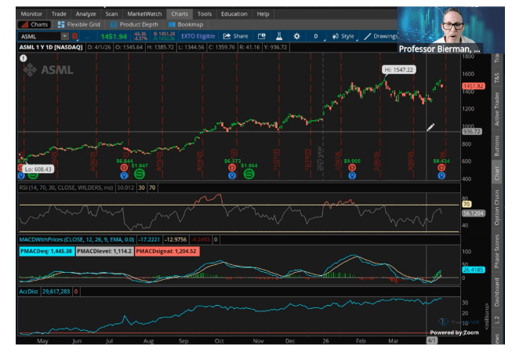Switch to the Analyze tab
Screen dimensions: 512x356
pos(86,14)
